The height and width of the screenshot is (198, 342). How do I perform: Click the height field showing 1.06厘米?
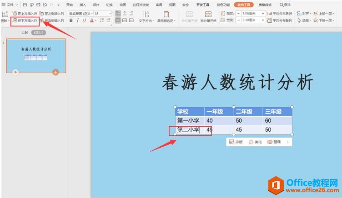251,14
